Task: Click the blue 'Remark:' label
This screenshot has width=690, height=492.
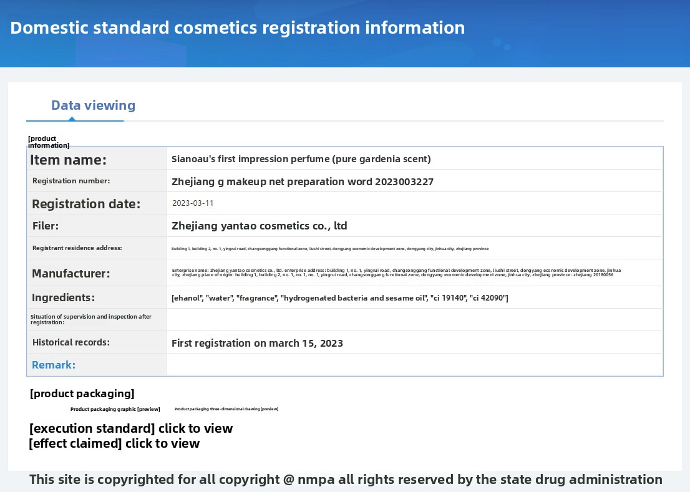Action: click(x=54, y=365)
